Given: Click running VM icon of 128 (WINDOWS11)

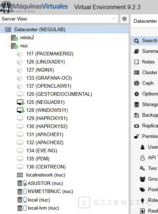Looking at the screenshot, I should (21, 110).
